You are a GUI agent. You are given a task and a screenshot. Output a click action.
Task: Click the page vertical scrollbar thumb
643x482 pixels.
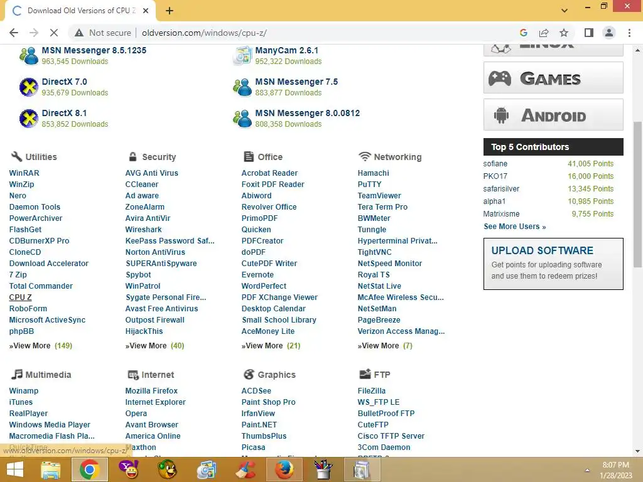point(637,195)
